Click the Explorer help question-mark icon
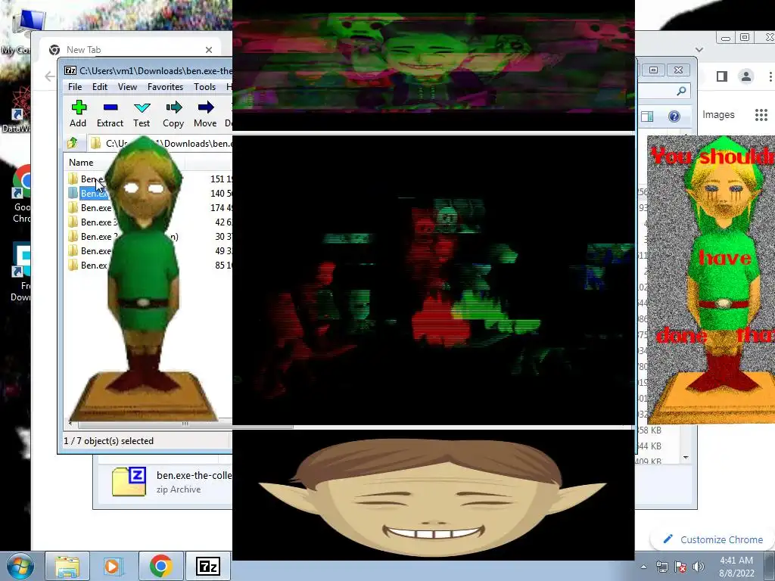 pos(674,116)
